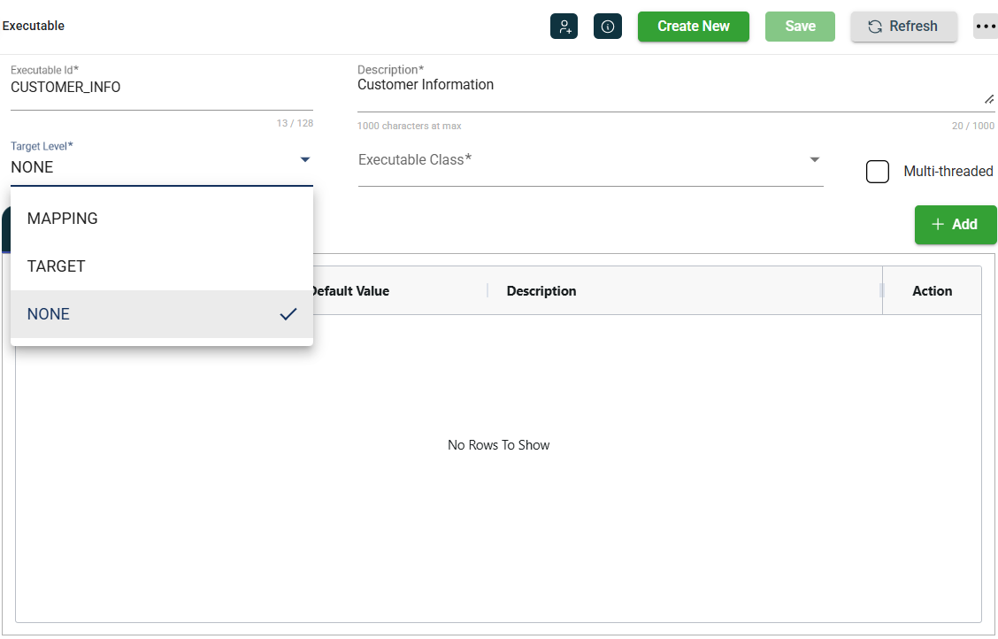
Task: Save the executable with Save button
Action: click(x=800, y=27)
